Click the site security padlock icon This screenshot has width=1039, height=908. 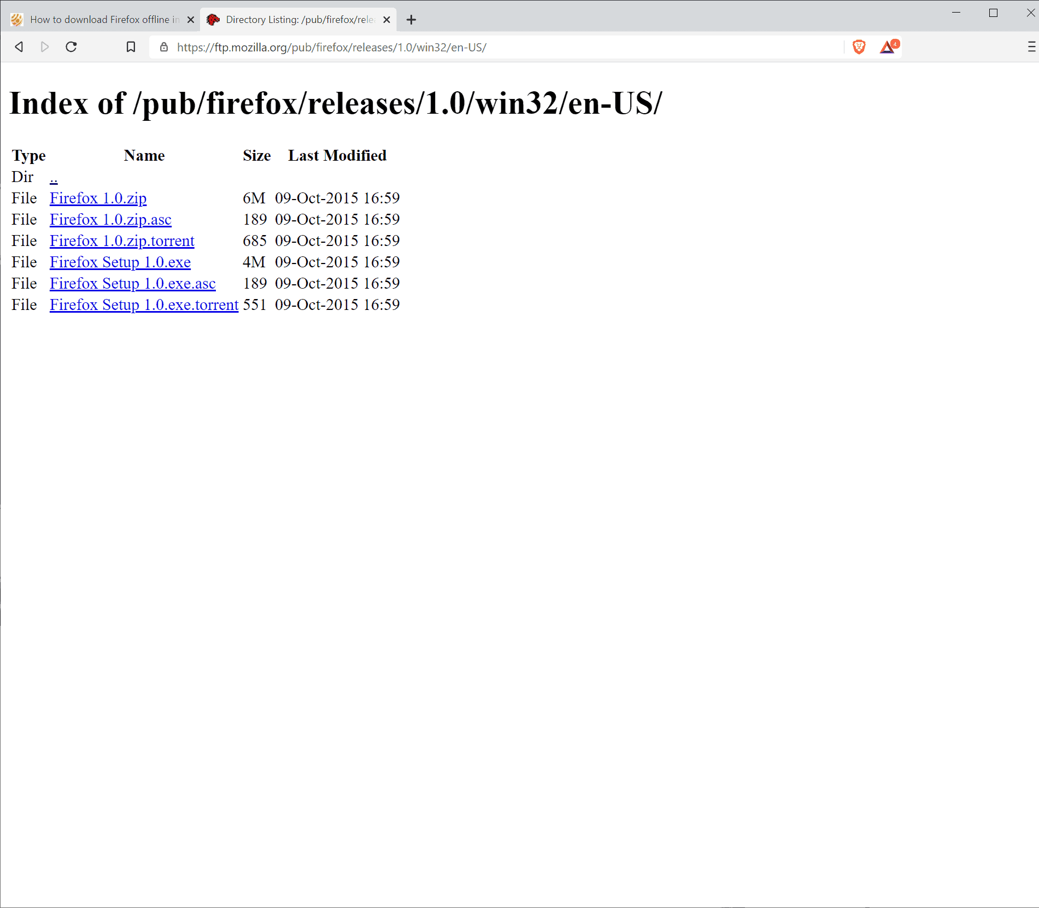[163, 48]
